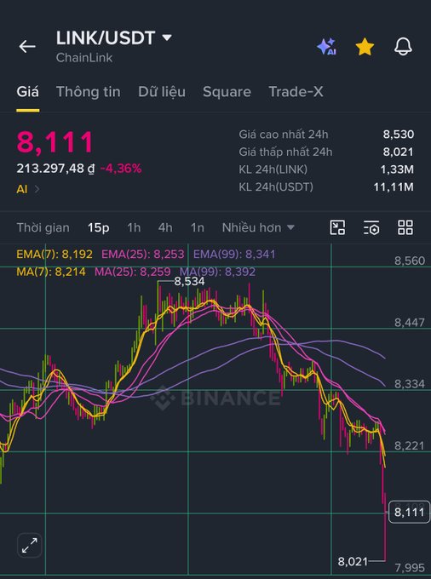This screenshot has width=431, height=579.
Task: Open the chart indicator settings icon
Action: [x=371, y=227]
